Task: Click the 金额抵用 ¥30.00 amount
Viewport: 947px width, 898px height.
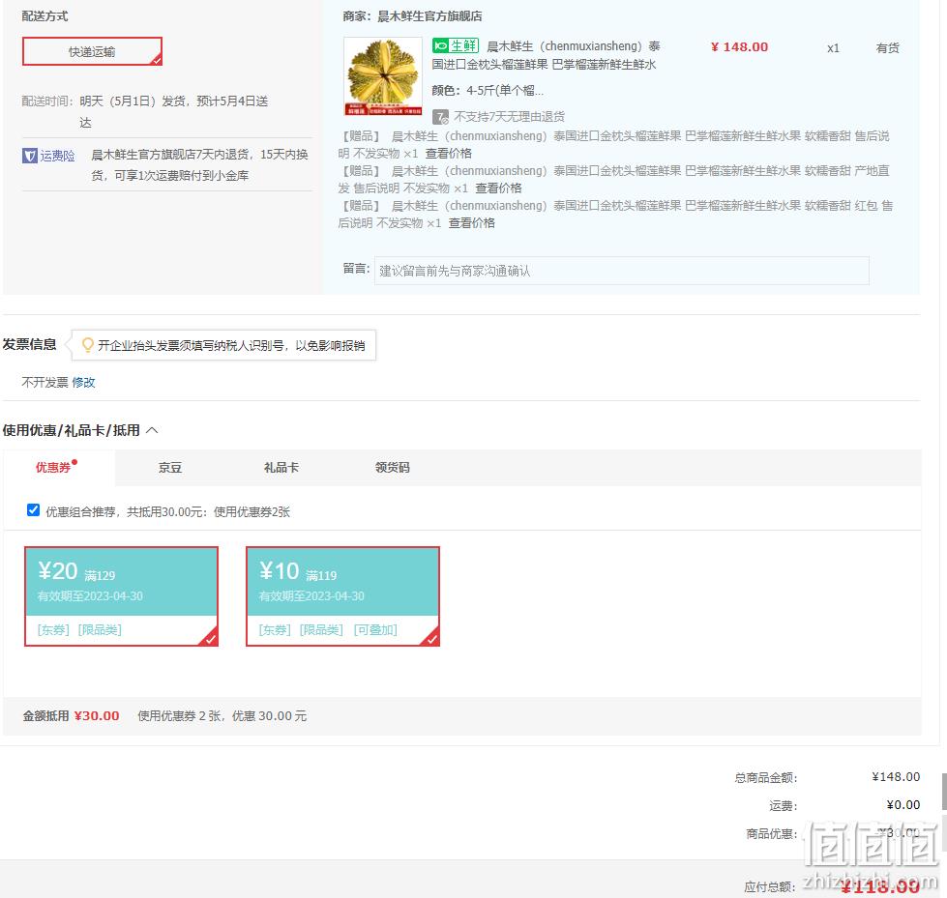Action: coord(97,715)
